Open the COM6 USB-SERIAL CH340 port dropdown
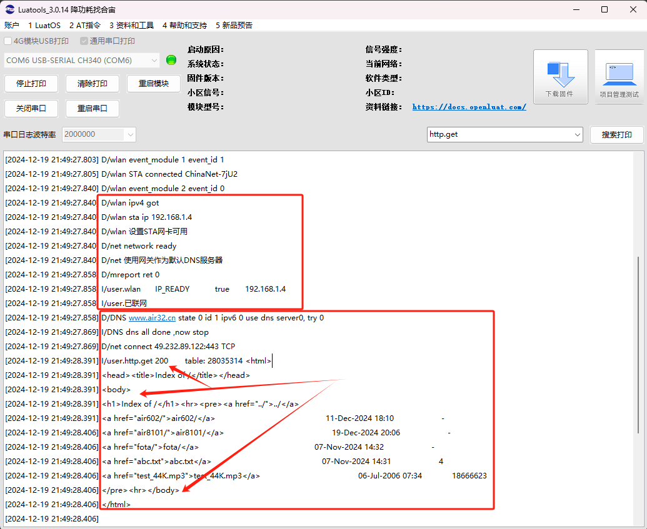 [x=82, y=61]
